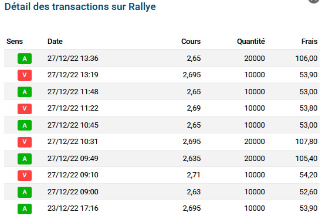The image size is (322, 216).
Task: Select the green A badge dated 23/12/22
Action: (25, 208)
